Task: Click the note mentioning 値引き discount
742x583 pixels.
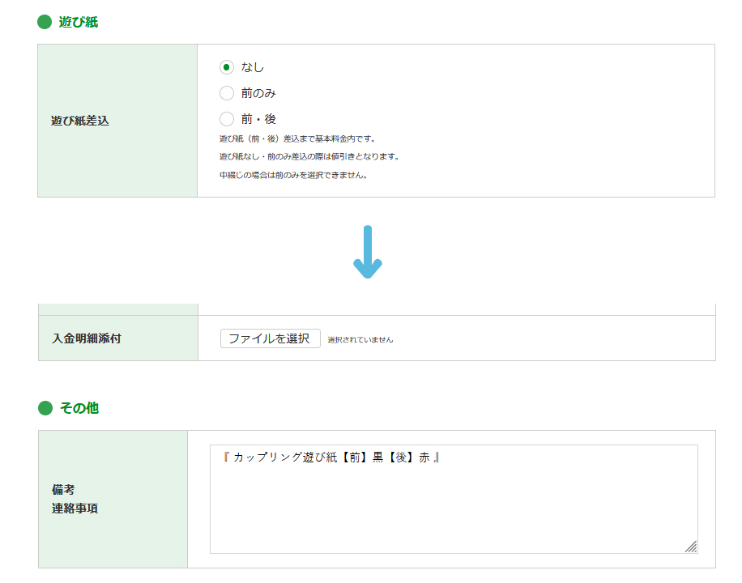Action: [309, 156]
